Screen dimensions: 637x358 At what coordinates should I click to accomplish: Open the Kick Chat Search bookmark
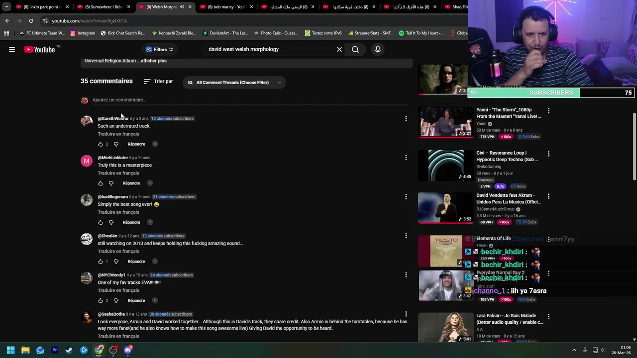coord(123,33)
